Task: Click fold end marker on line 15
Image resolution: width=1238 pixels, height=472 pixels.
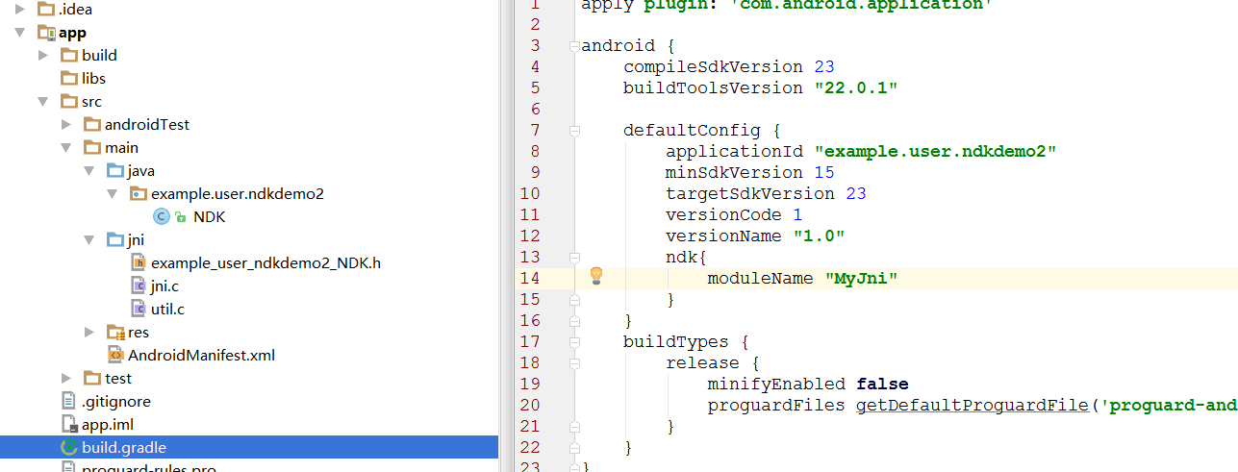Action: point(574,300)
